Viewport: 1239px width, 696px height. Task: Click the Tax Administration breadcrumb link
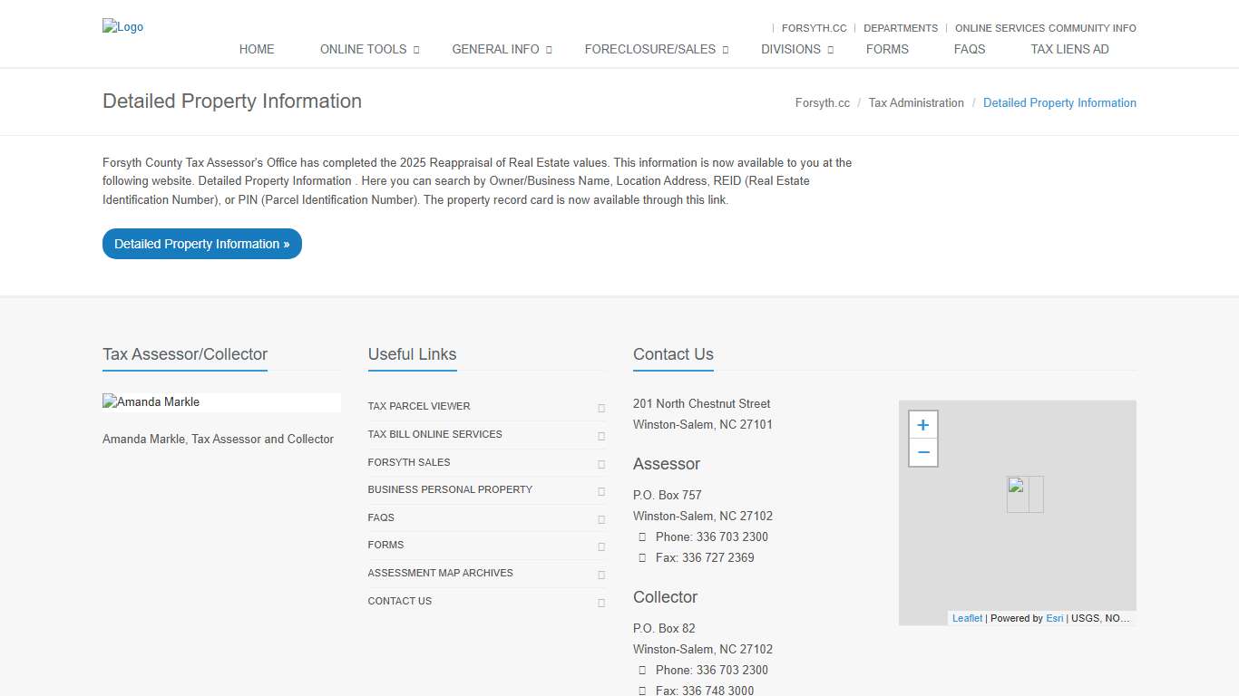(x=916, y=102)
